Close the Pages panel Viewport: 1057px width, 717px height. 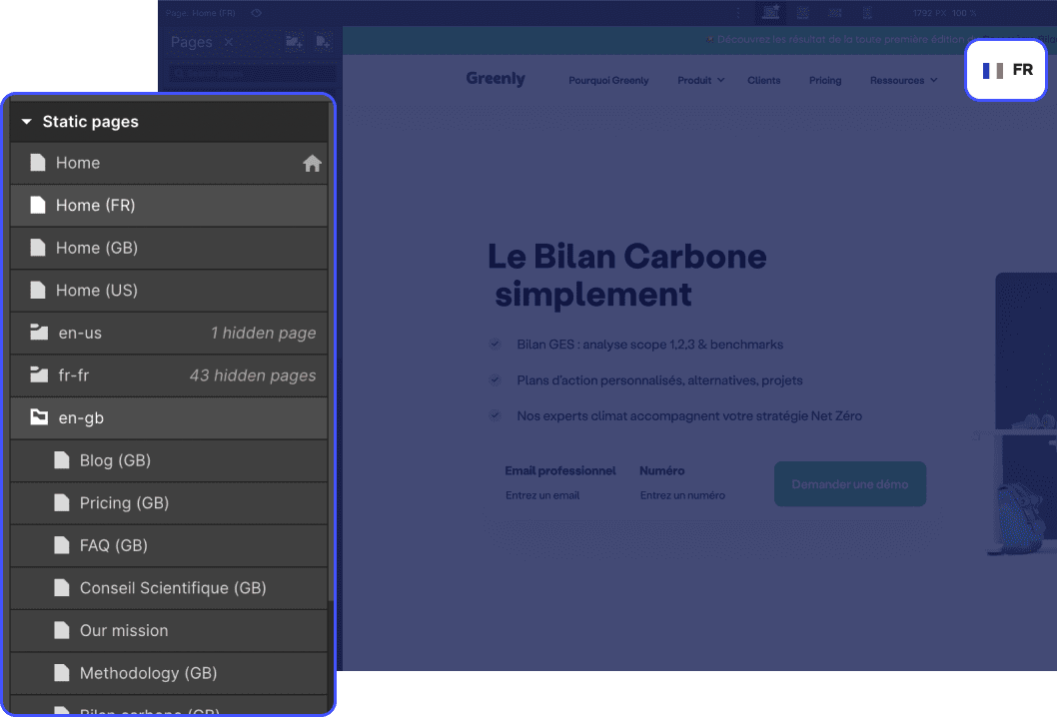point(229,42)
